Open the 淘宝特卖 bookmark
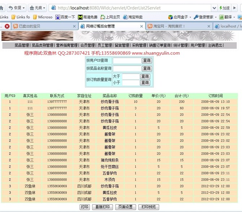 coord(133,17)
